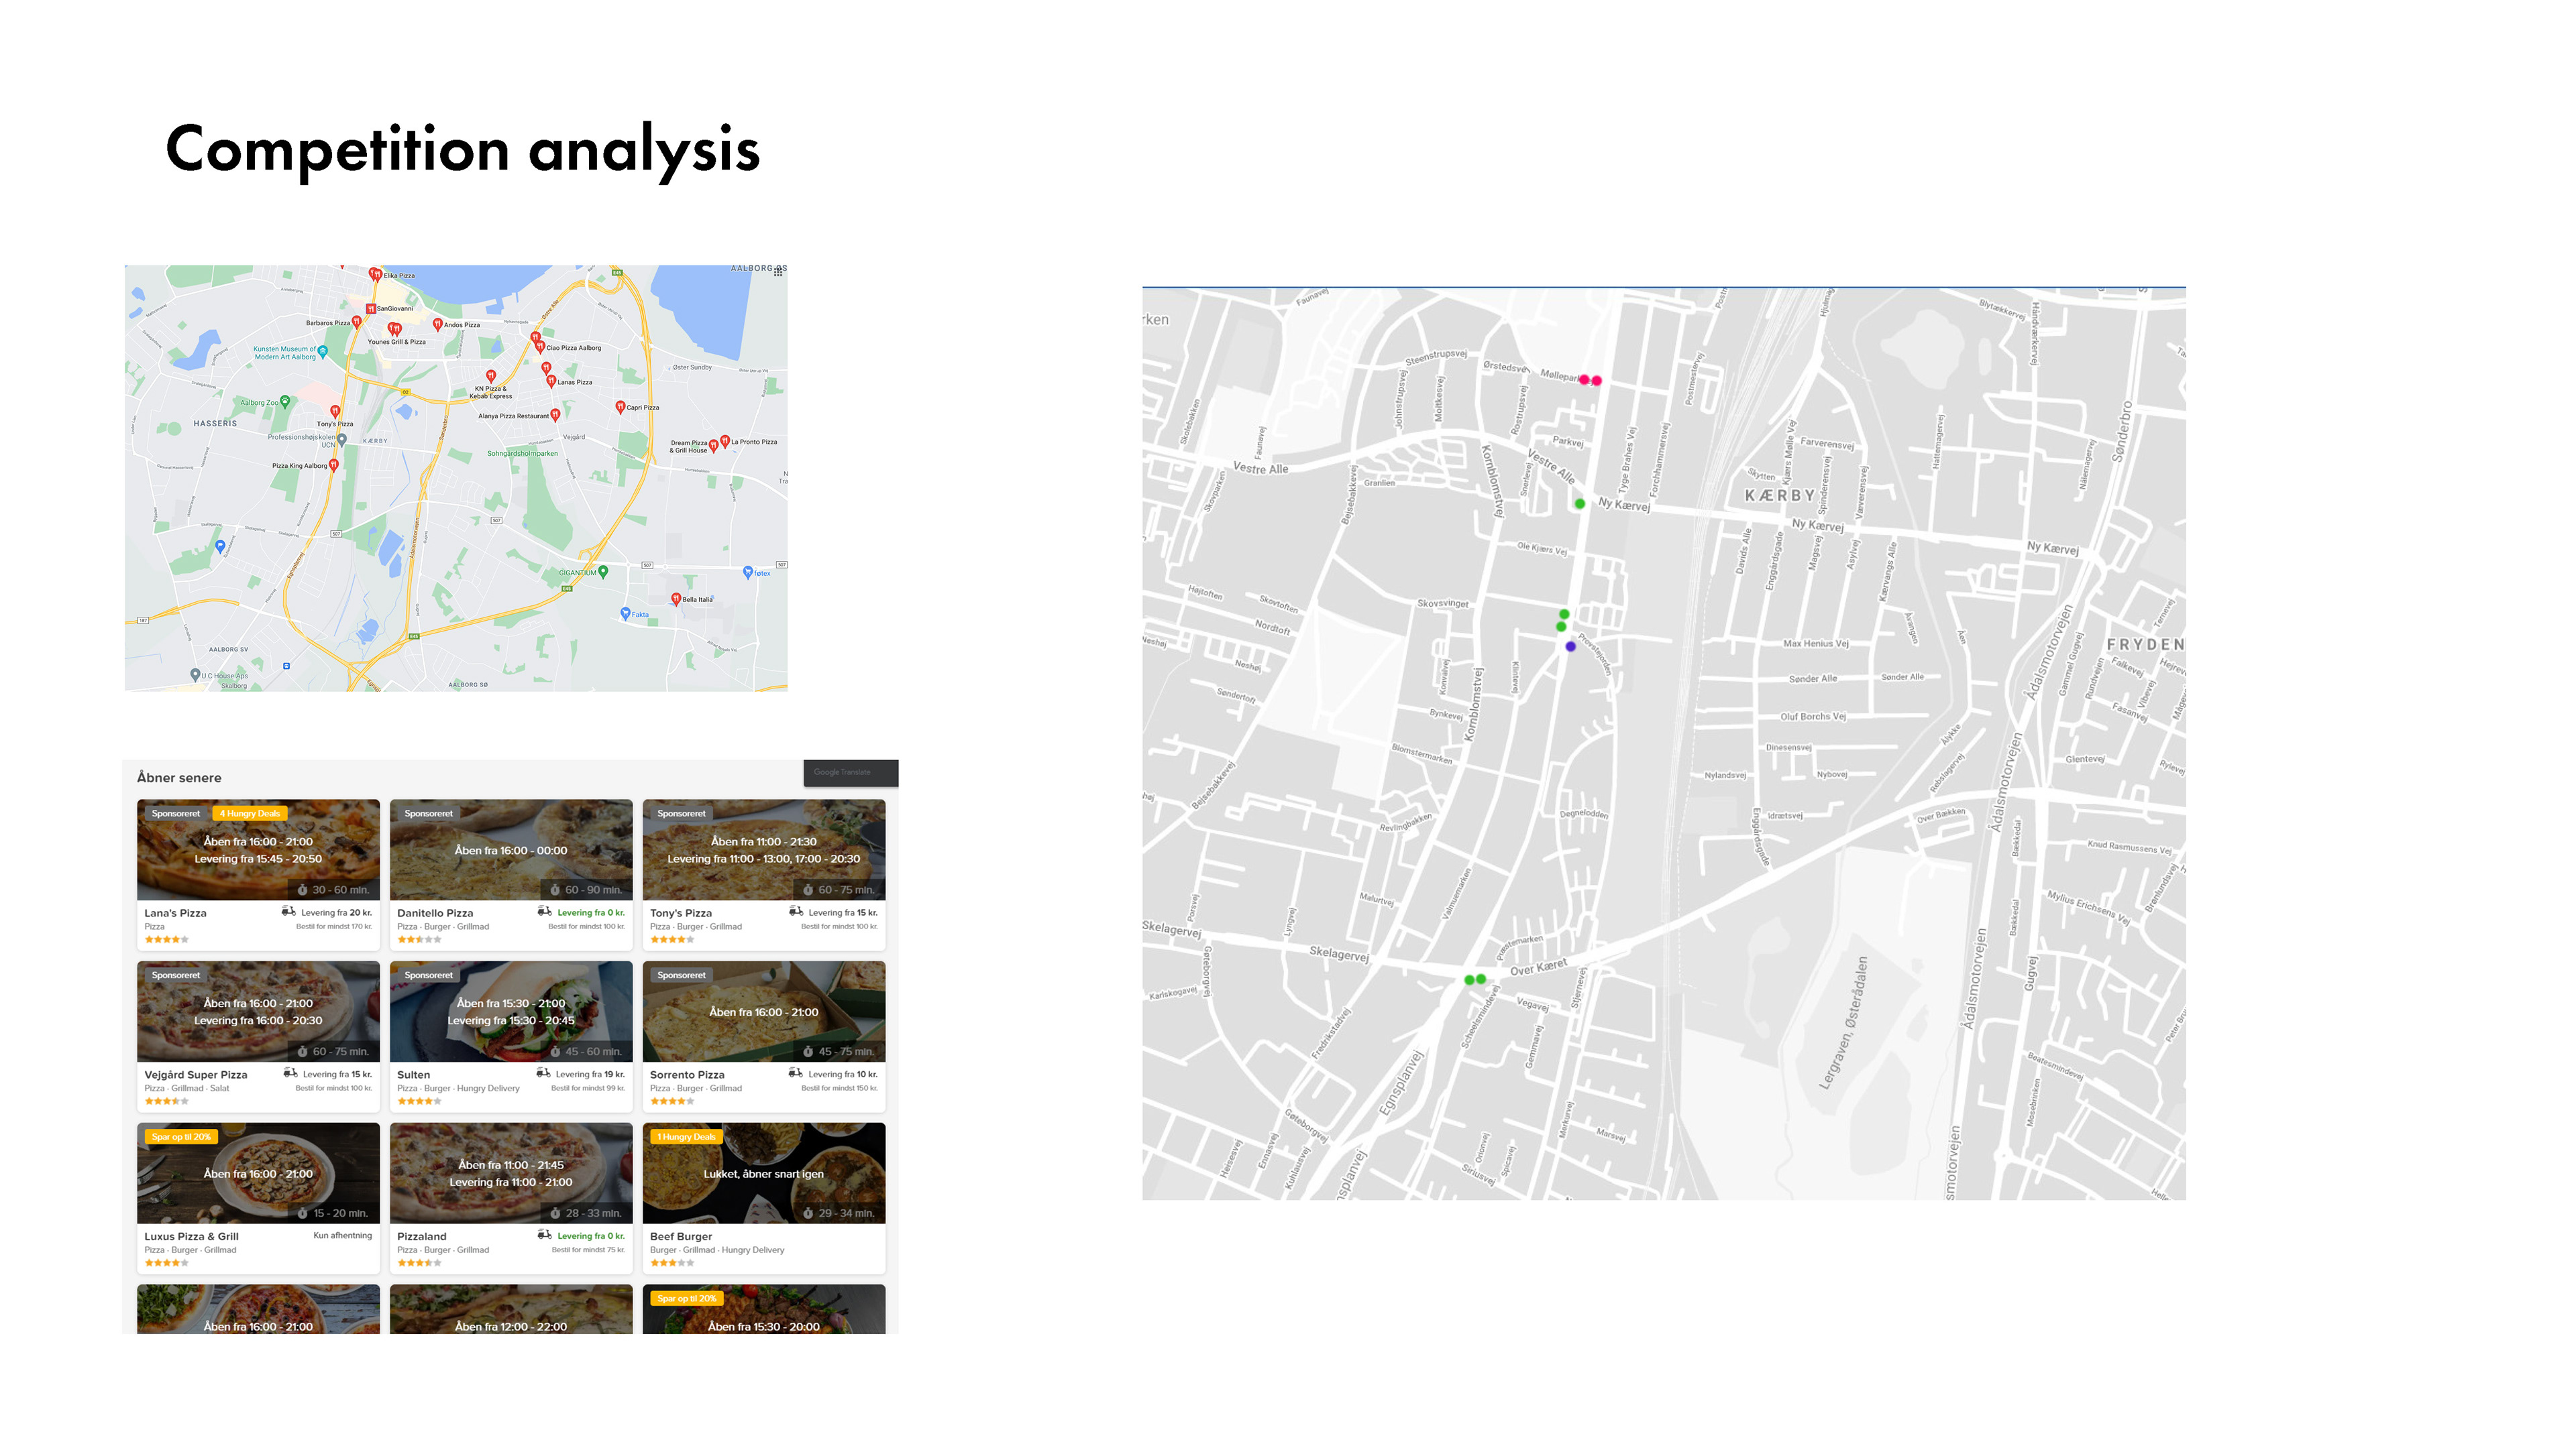
Task: Open the Beef Burger restaurant card
Action: (x=763, y=1197)
